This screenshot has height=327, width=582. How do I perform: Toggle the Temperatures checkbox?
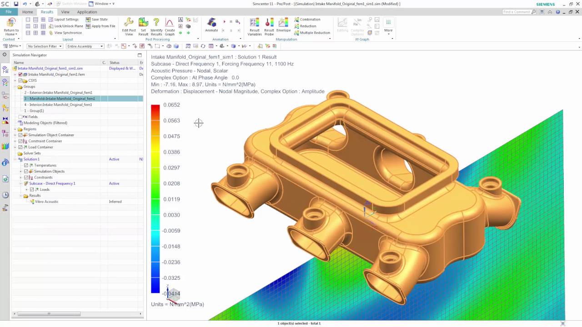tap(26, 165)
